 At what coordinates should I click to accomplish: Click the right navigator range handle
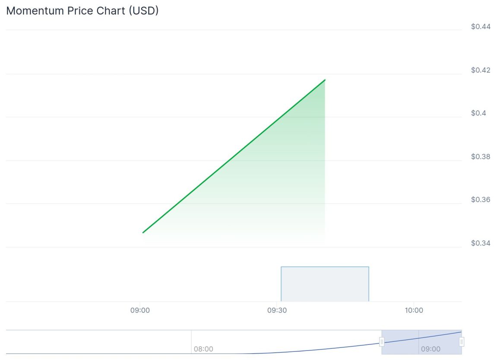click(462, 342)
